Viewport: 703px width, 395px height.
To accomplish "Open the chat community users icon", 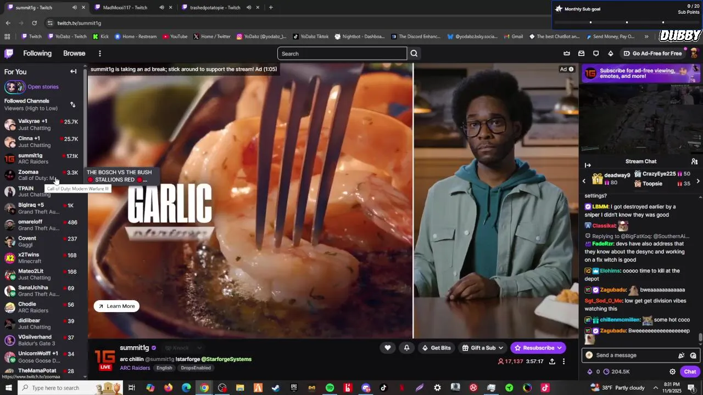I will pos(694,161).
